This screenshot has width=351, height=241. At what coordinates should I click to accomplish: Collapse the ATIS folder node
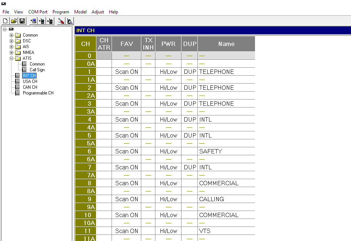coord(12,58)
